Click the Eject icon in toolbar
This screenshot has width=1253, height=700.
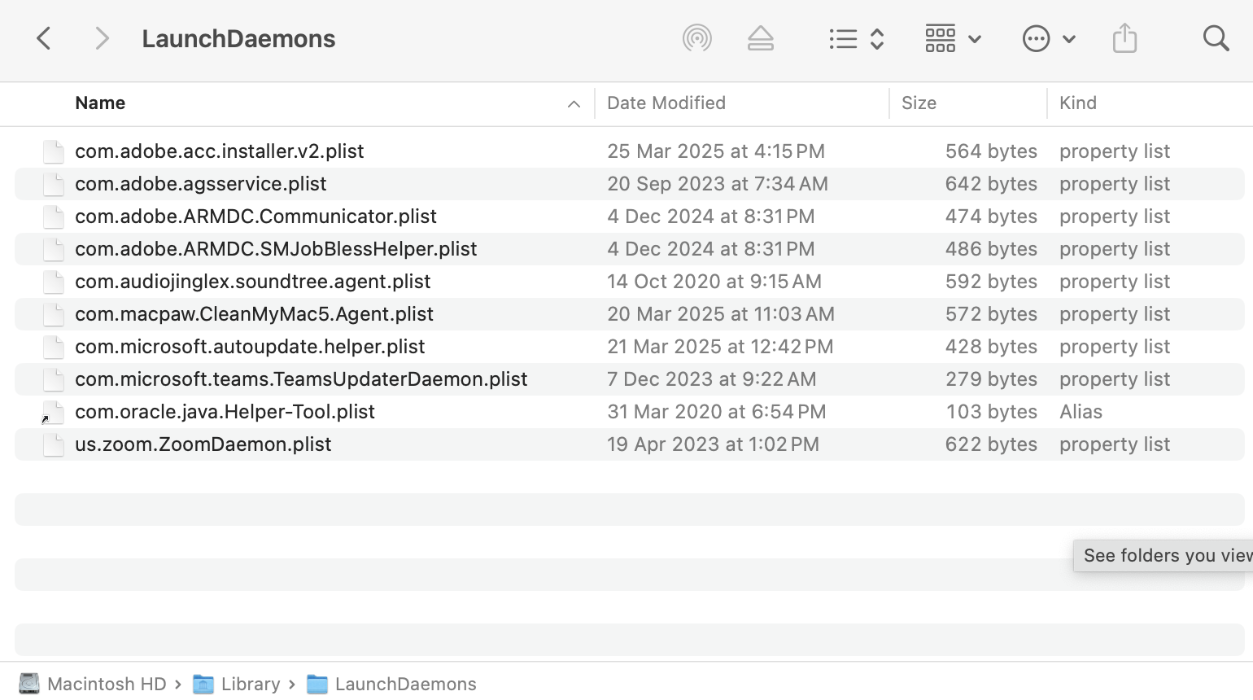click(760, 38)
